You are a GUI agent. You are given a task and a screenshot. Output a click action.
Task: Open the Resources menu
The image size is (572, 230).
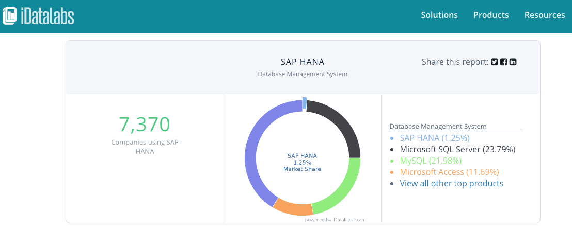tap(545, 15)
